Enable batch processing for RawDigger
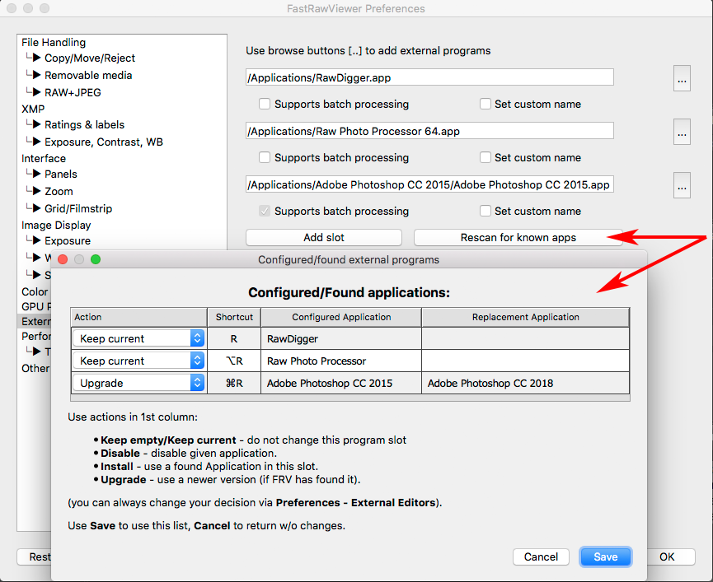 [x=265, y=105]
